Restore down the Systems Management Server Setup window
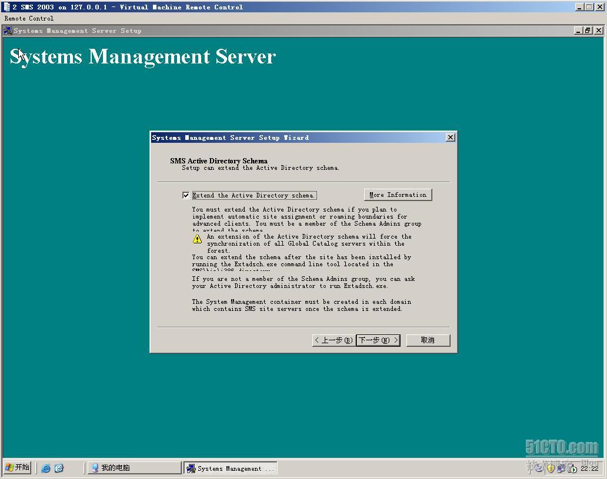Image resolution: width=607 pixels, height=479 pixels. coord(588,30)
